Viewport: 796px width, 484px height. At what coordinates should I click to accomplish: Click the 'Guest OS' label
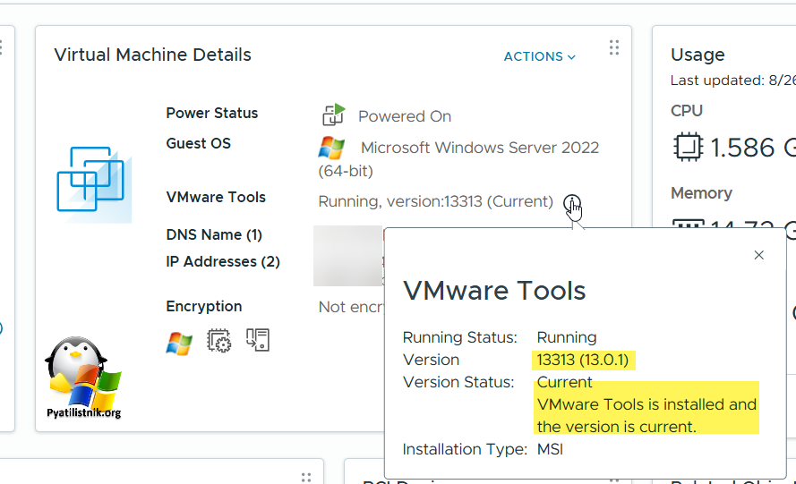click(198, 143)
